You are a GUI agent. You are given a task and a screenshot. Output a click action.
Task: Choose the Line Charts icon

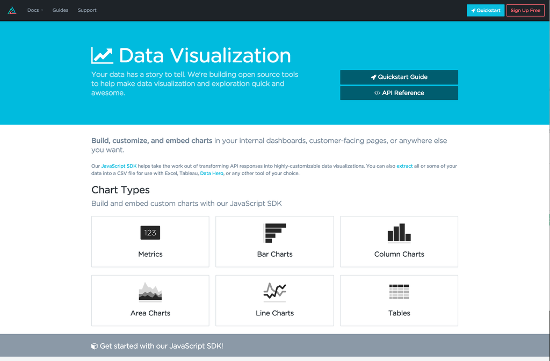point(274,291)
